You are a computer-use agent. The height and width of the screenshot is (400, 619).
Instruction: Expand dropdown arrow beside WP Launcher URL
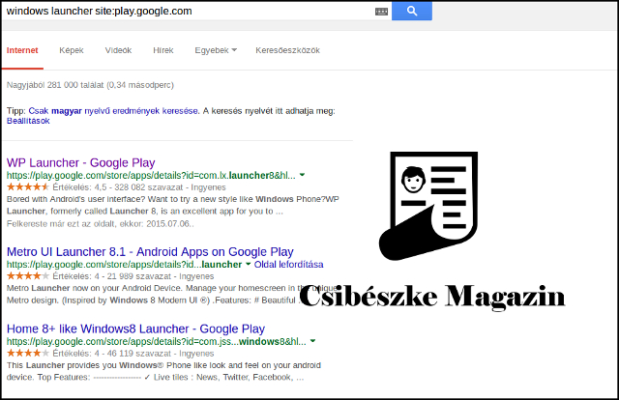302,175
